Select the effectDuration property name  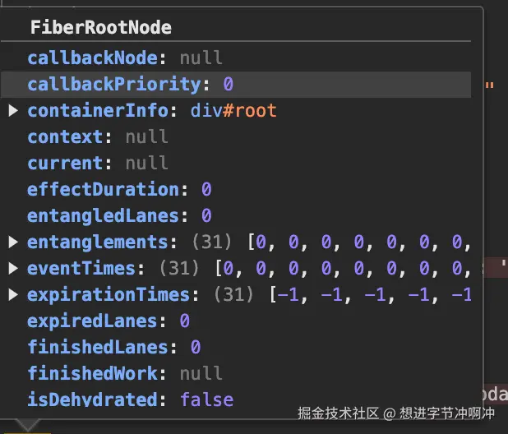pyautogui.click(x=104, y=190)
